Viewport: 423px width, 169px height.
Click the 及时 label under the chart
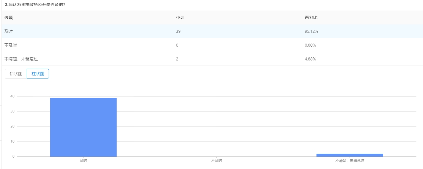click(83, 161)
